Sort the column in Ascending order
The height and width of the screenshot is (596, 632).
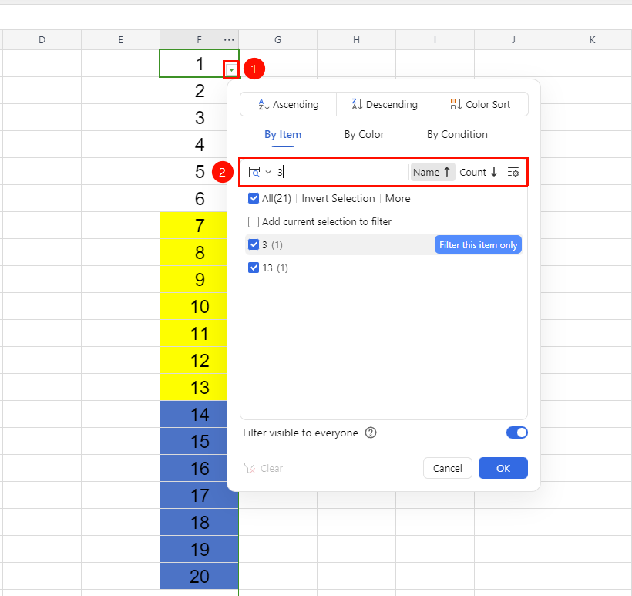[288, 104]
